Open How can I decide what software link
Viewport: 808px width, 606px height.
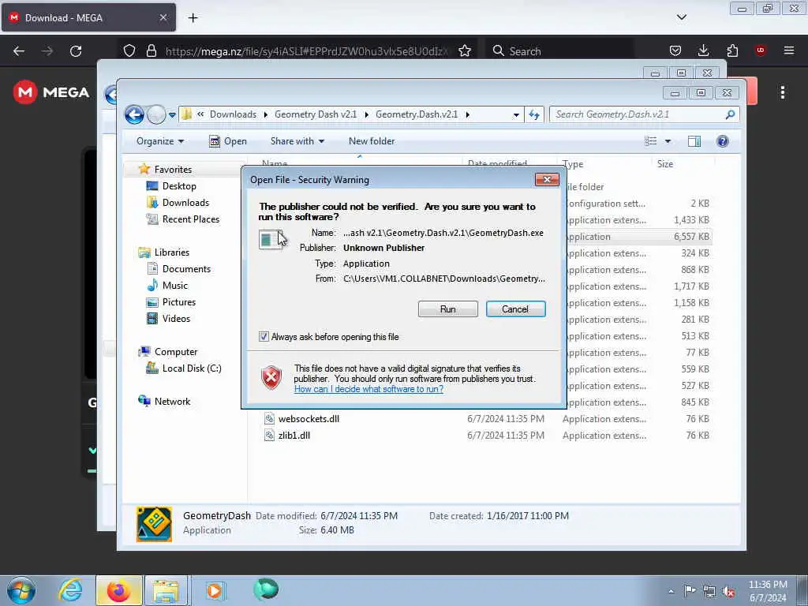coord(368,389)
